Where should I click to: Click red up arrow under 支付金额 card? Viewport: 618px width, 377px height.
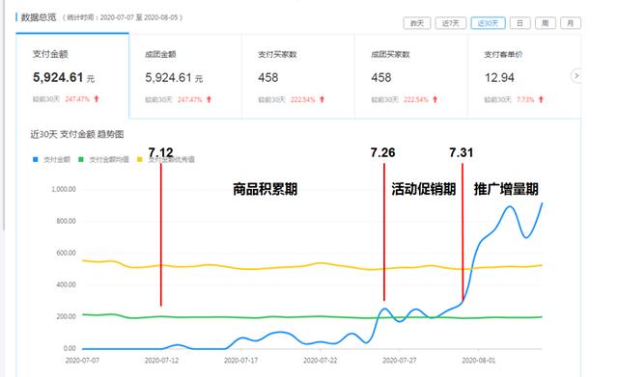coord(97,99)
